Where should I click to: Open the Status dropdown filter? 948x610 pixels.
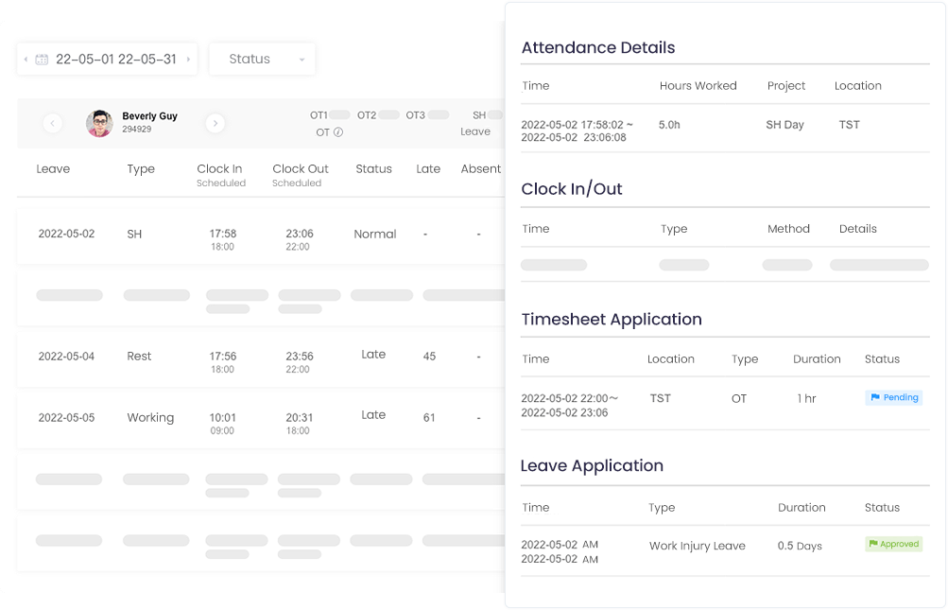coord(262,59)
